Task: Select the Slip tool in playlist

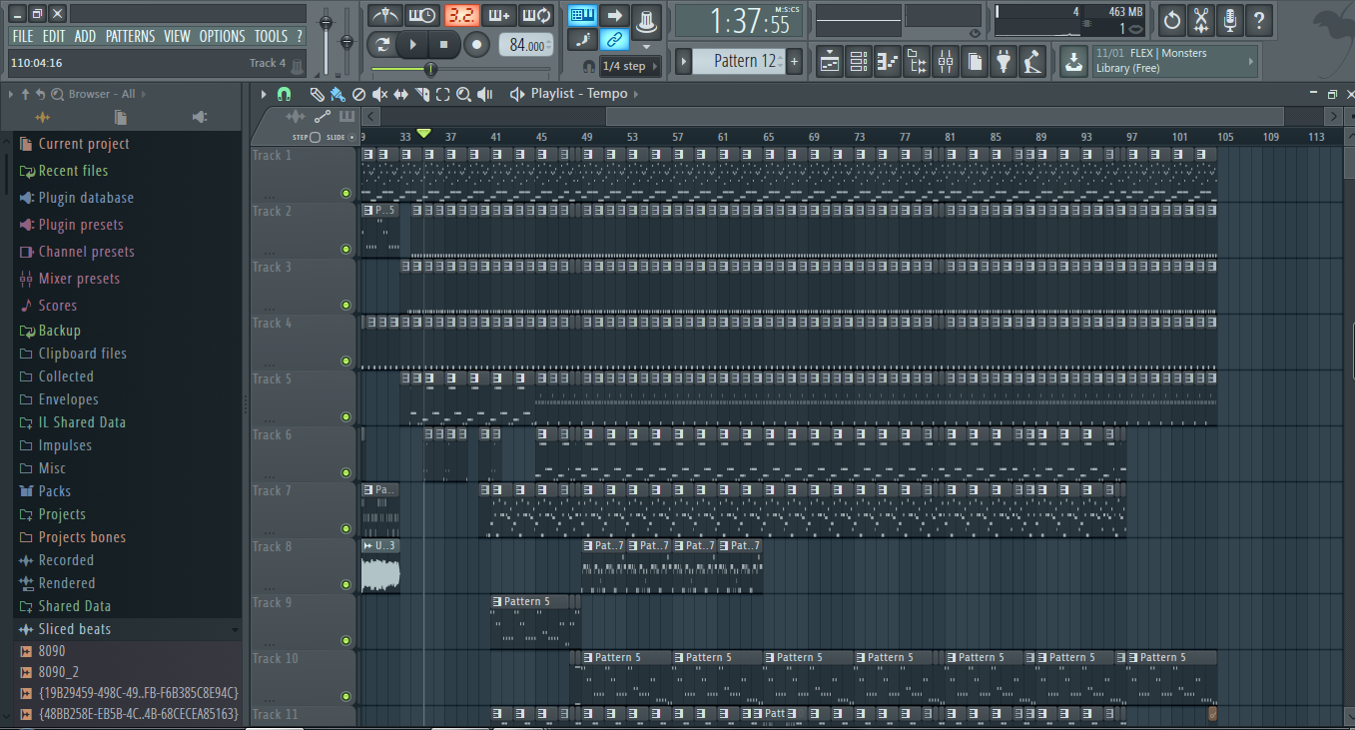Action: pyautogui.click(x=400, y=94)
